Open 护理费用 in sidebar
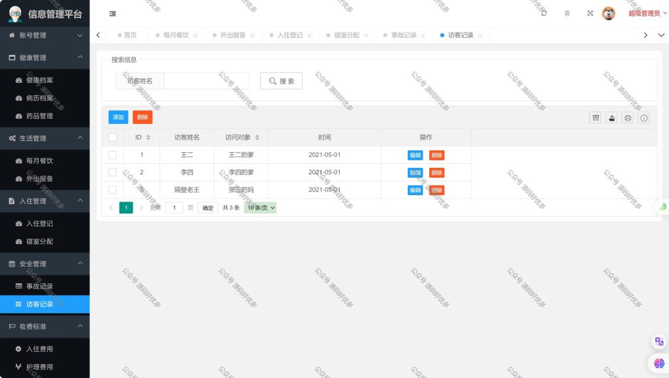 tap(45, 367)
